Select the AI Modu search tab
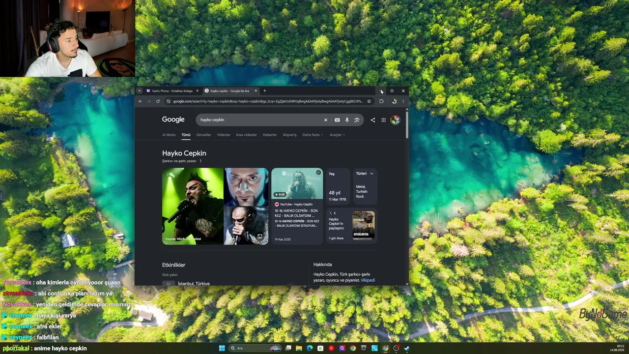This screenshot has height=354, width=629. point(169,135)
